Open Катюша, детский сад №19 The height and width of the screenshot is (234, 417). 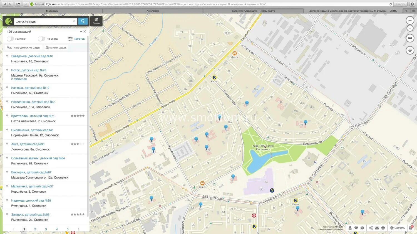point(30,88)
